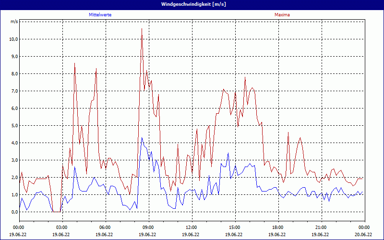This screenshot has height=240, width=384.
Task: Click the highest red Maxima peak above 10 m/s
Action: coord(142,29)
